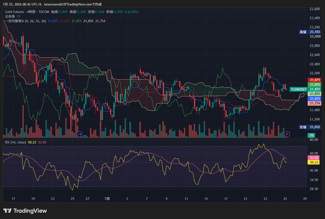Click the blue 21,835 label on price scale
Screen dimensions: 325x219
(x=314, y=99)
